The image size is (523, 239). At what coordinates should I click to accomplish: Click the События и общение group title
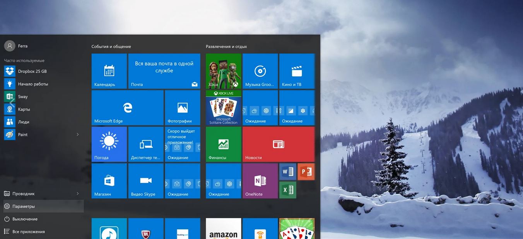click(x=111, y=47)
